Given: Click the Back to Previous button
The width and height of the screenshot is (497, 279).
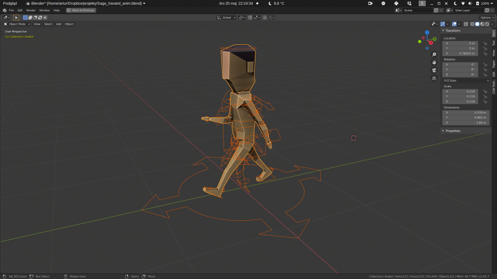Looking at the screenshot, I should tap(81, 10).
